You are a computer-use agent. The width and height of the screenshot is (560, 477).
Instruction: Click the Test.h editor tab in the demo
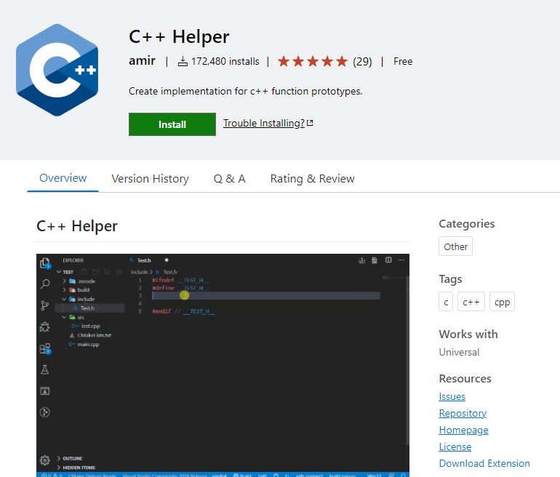pyautogui.click(x=143, y=260)
